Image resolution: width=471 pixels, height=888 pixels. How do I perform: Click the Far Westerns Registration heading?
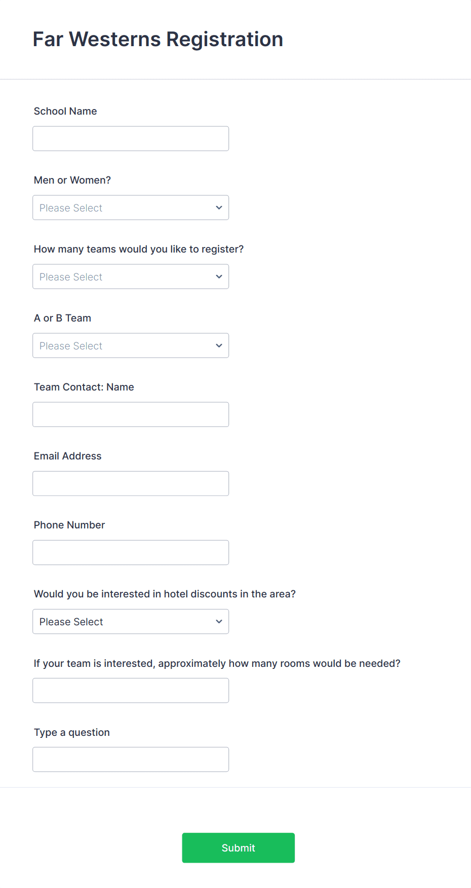pyautogui.click(x=158, y=39)
